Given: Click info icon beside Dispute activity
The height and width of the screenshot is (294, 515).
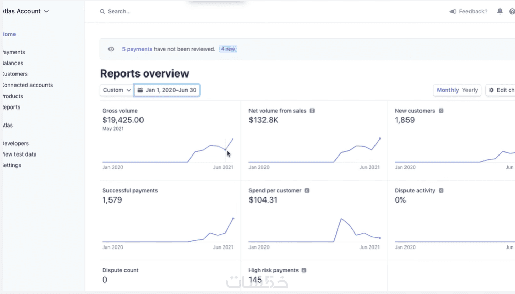Looking at the screenshot, I should pyautogui.click(x=441, y=191).
